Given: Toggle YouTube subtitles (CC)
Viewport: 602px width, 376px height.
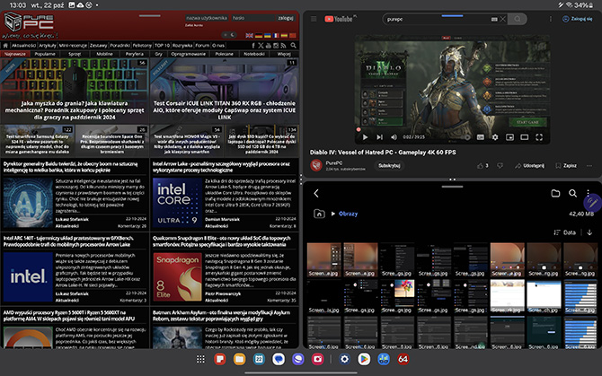Looking at the screenshot, I should (x=481, y=137).
